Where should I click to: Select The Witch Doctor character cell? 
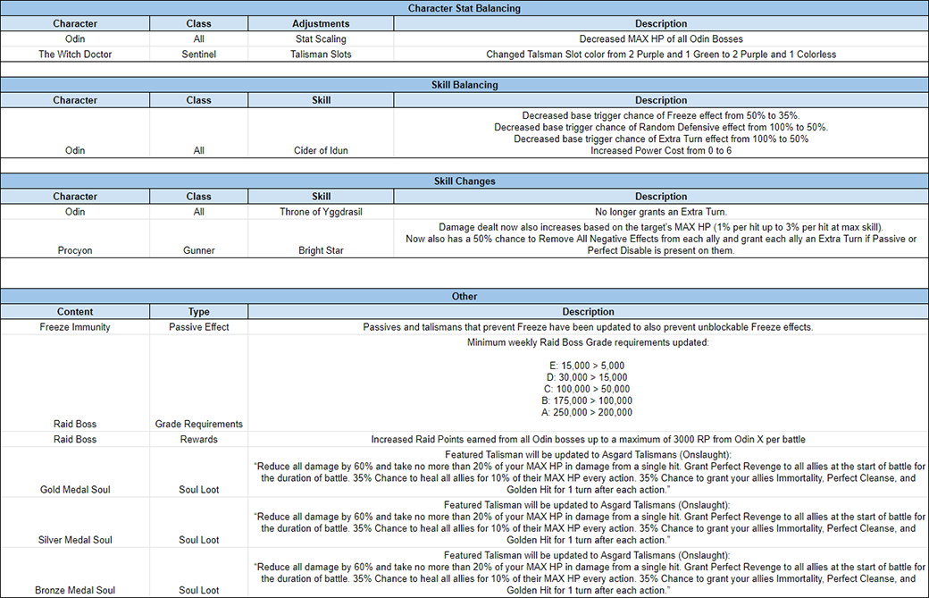(75, 55)
